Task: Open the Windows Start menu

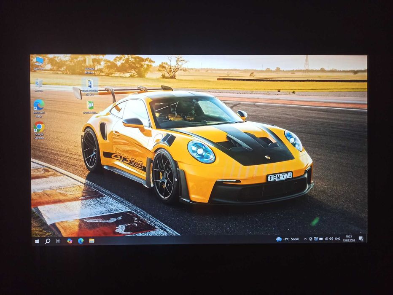Action: click(37, 241)
